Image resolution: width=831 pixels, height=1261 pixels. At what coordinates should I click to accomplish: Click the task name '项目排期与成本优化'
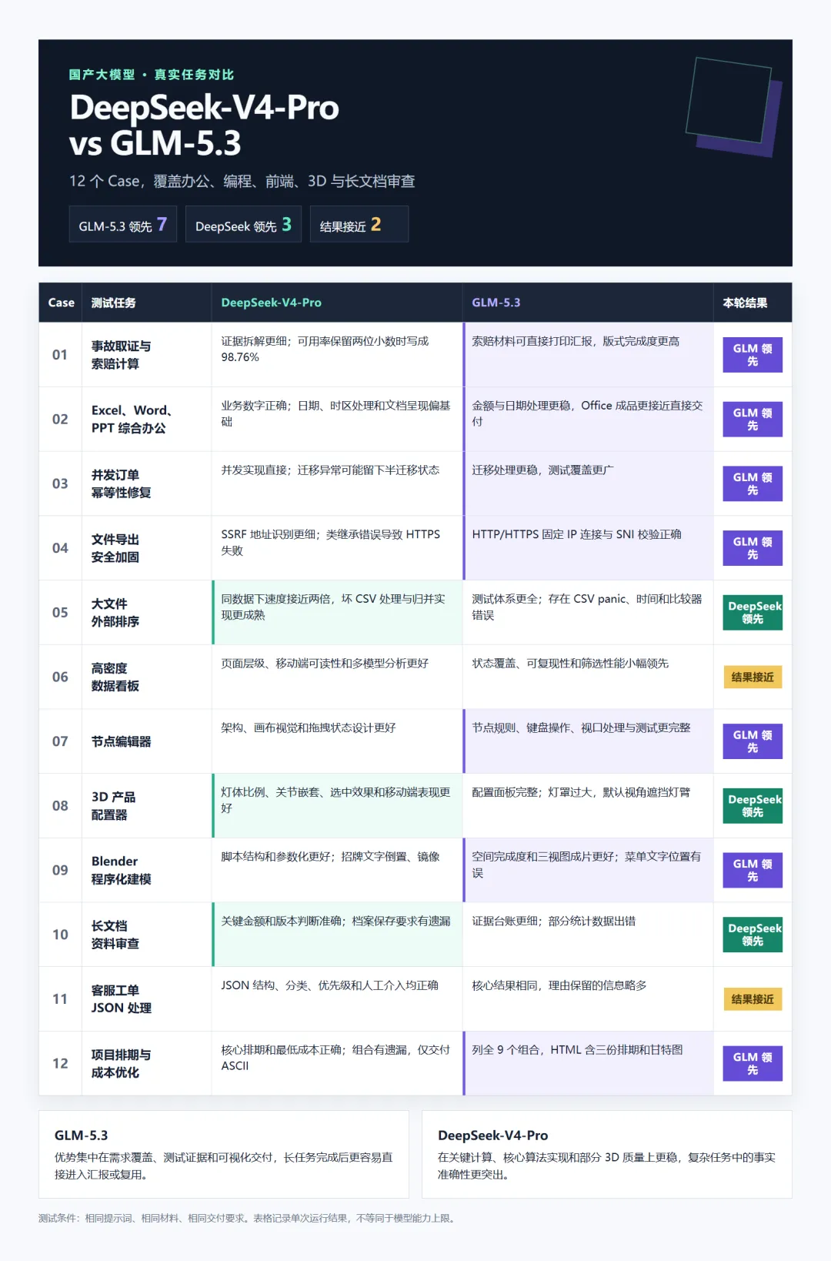click(x=121, y=1064)
